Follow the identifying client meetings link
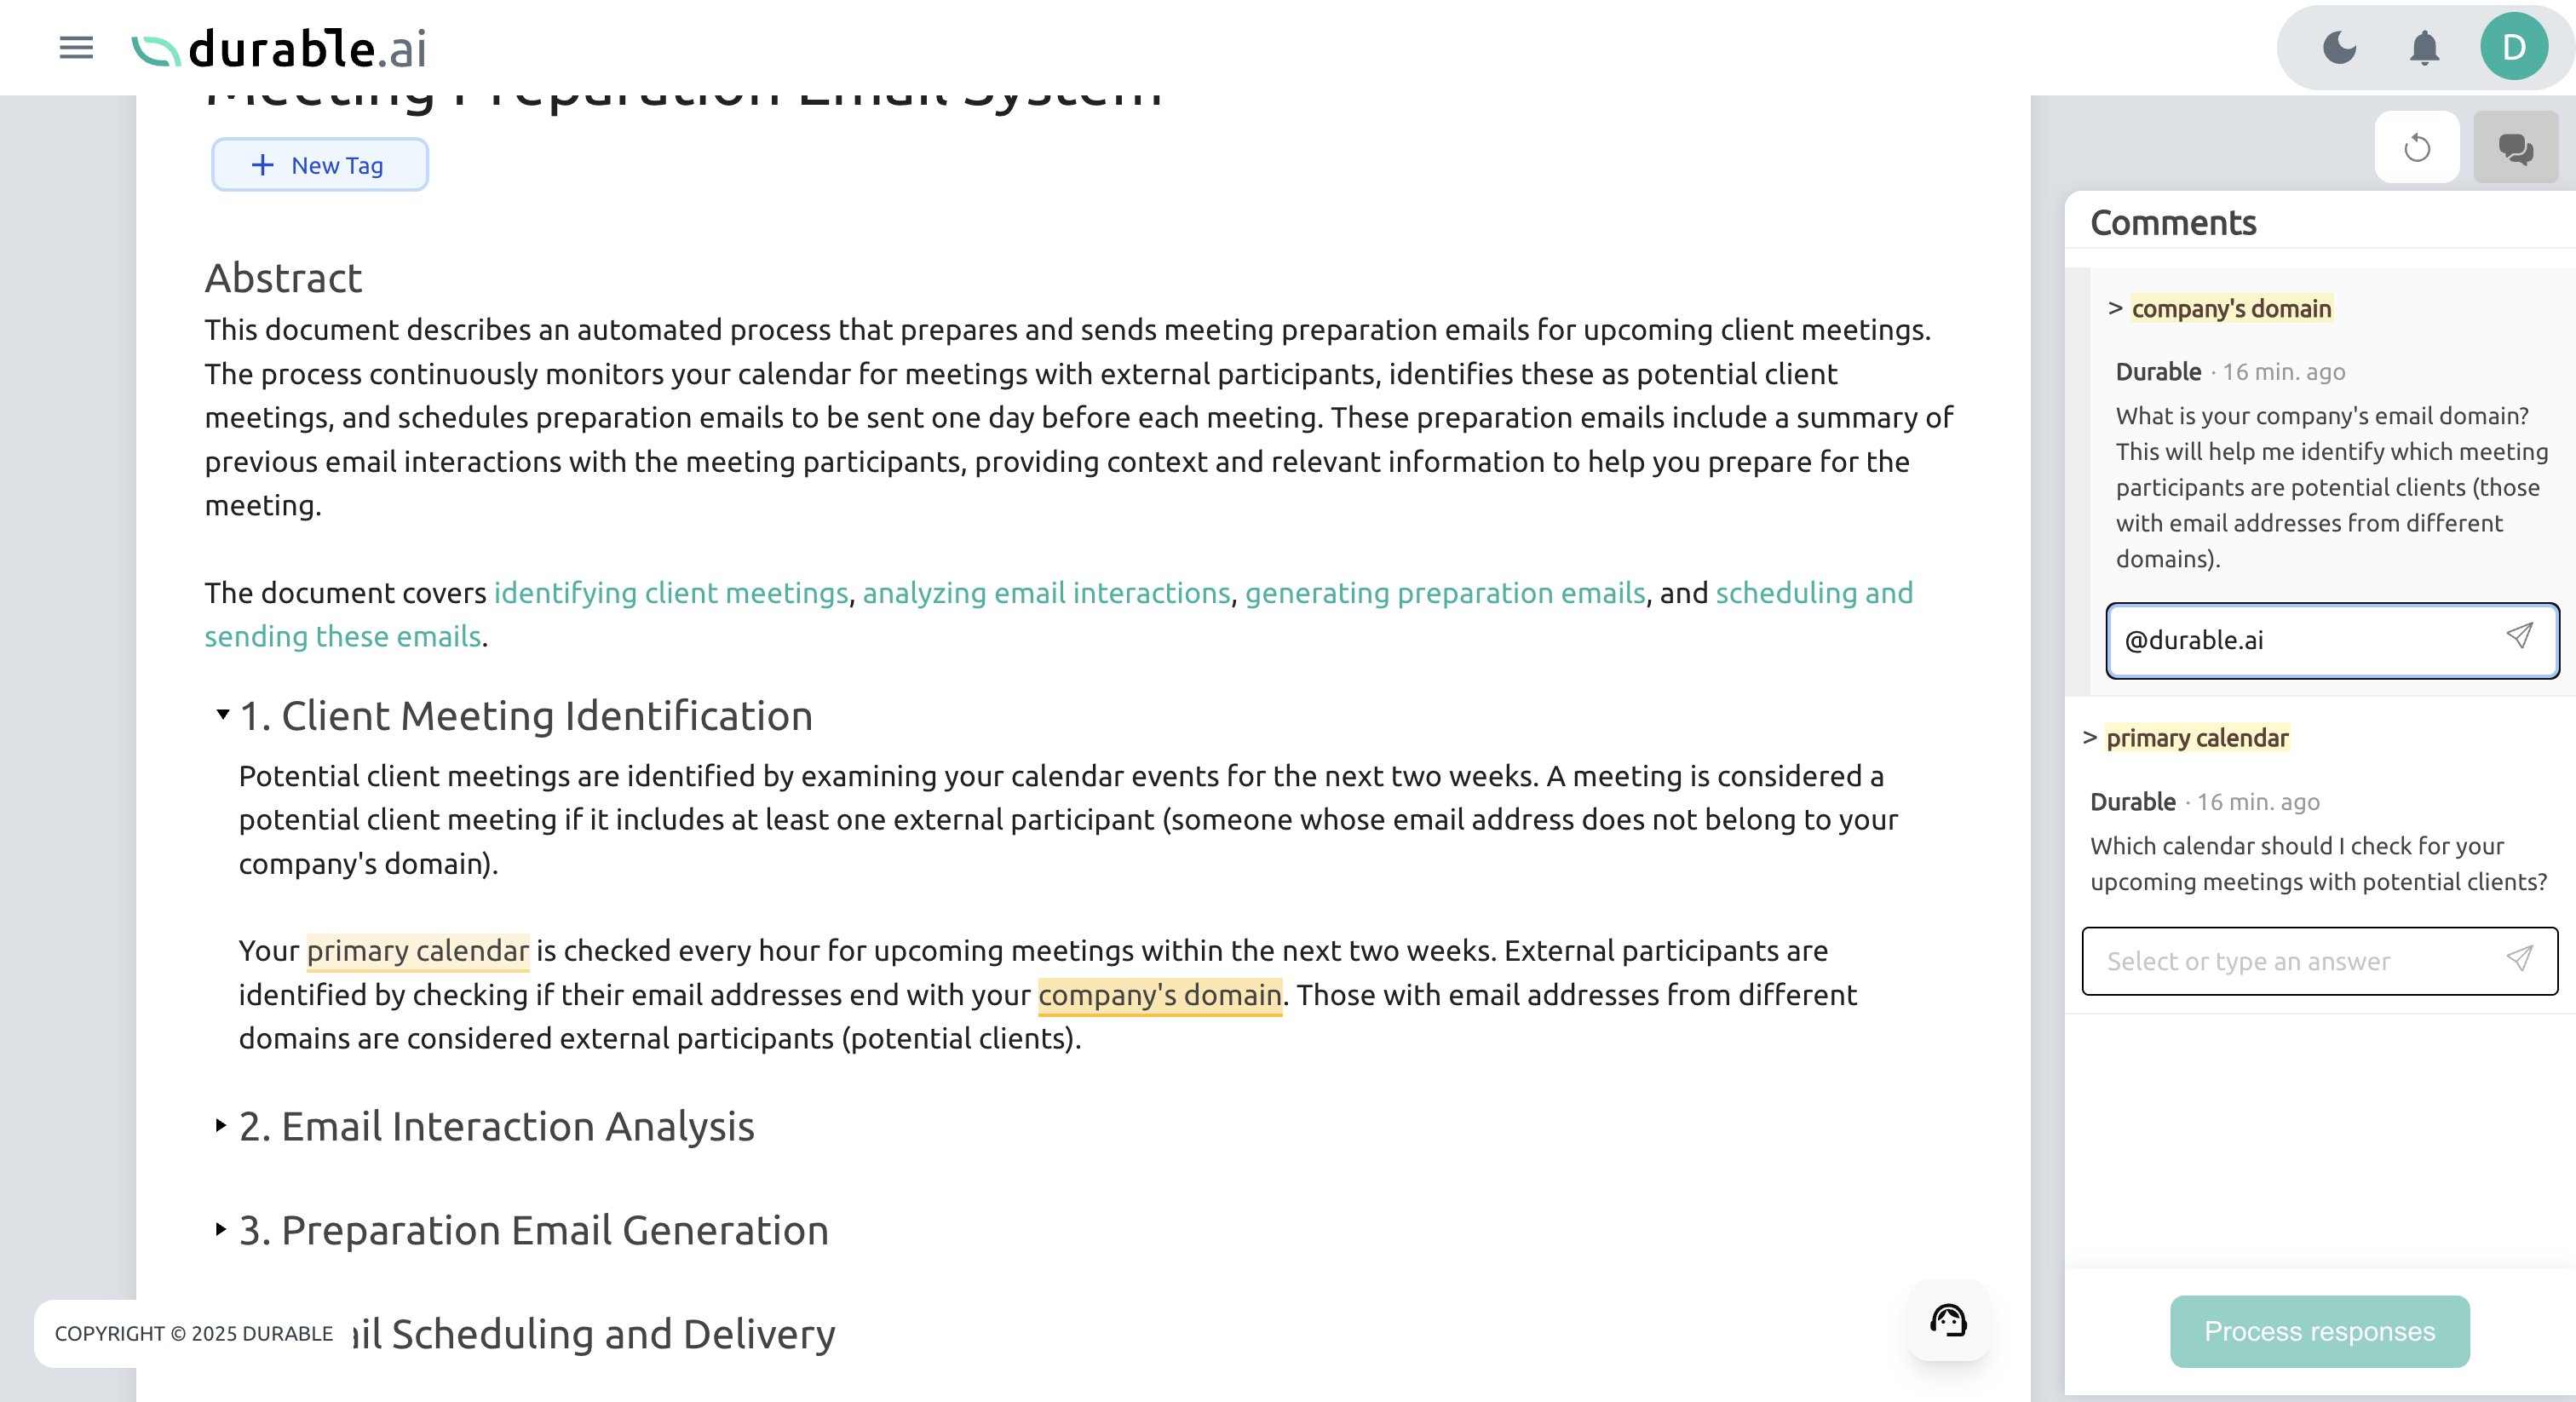Viewport: 2576px width, 1402px height. click(671, 593)
